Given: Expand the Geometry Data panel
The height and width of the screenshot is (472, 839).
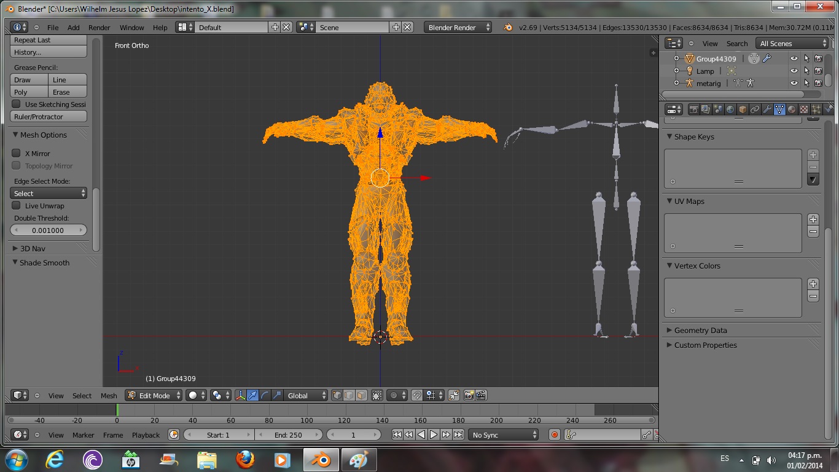Looking at the screenshot, I should coord(700,330).
